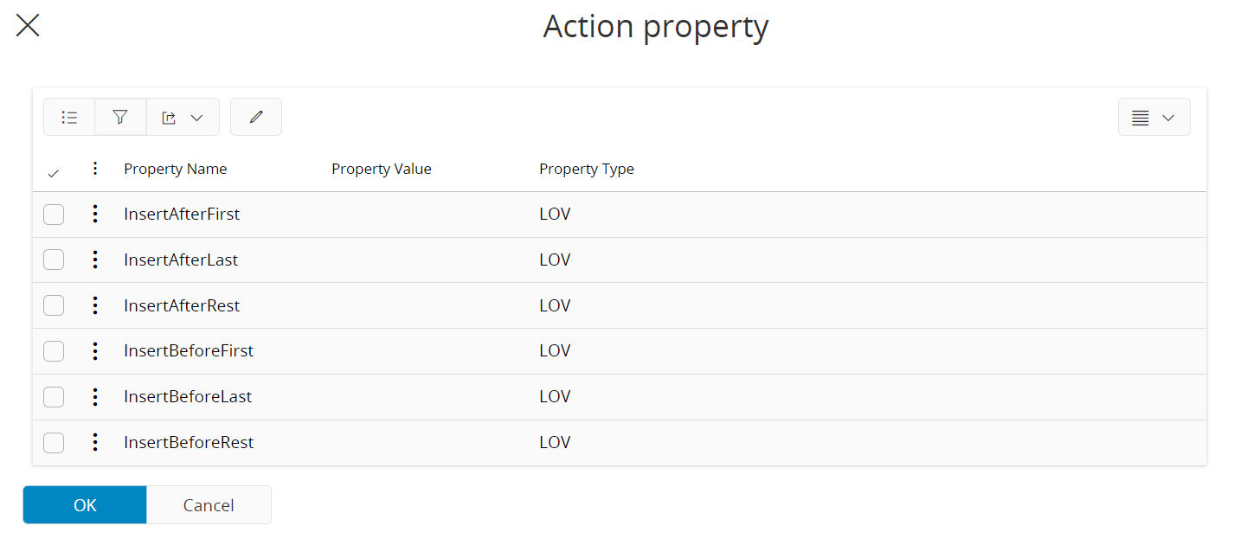Click the list view icon in toolbar

(69, 118)
